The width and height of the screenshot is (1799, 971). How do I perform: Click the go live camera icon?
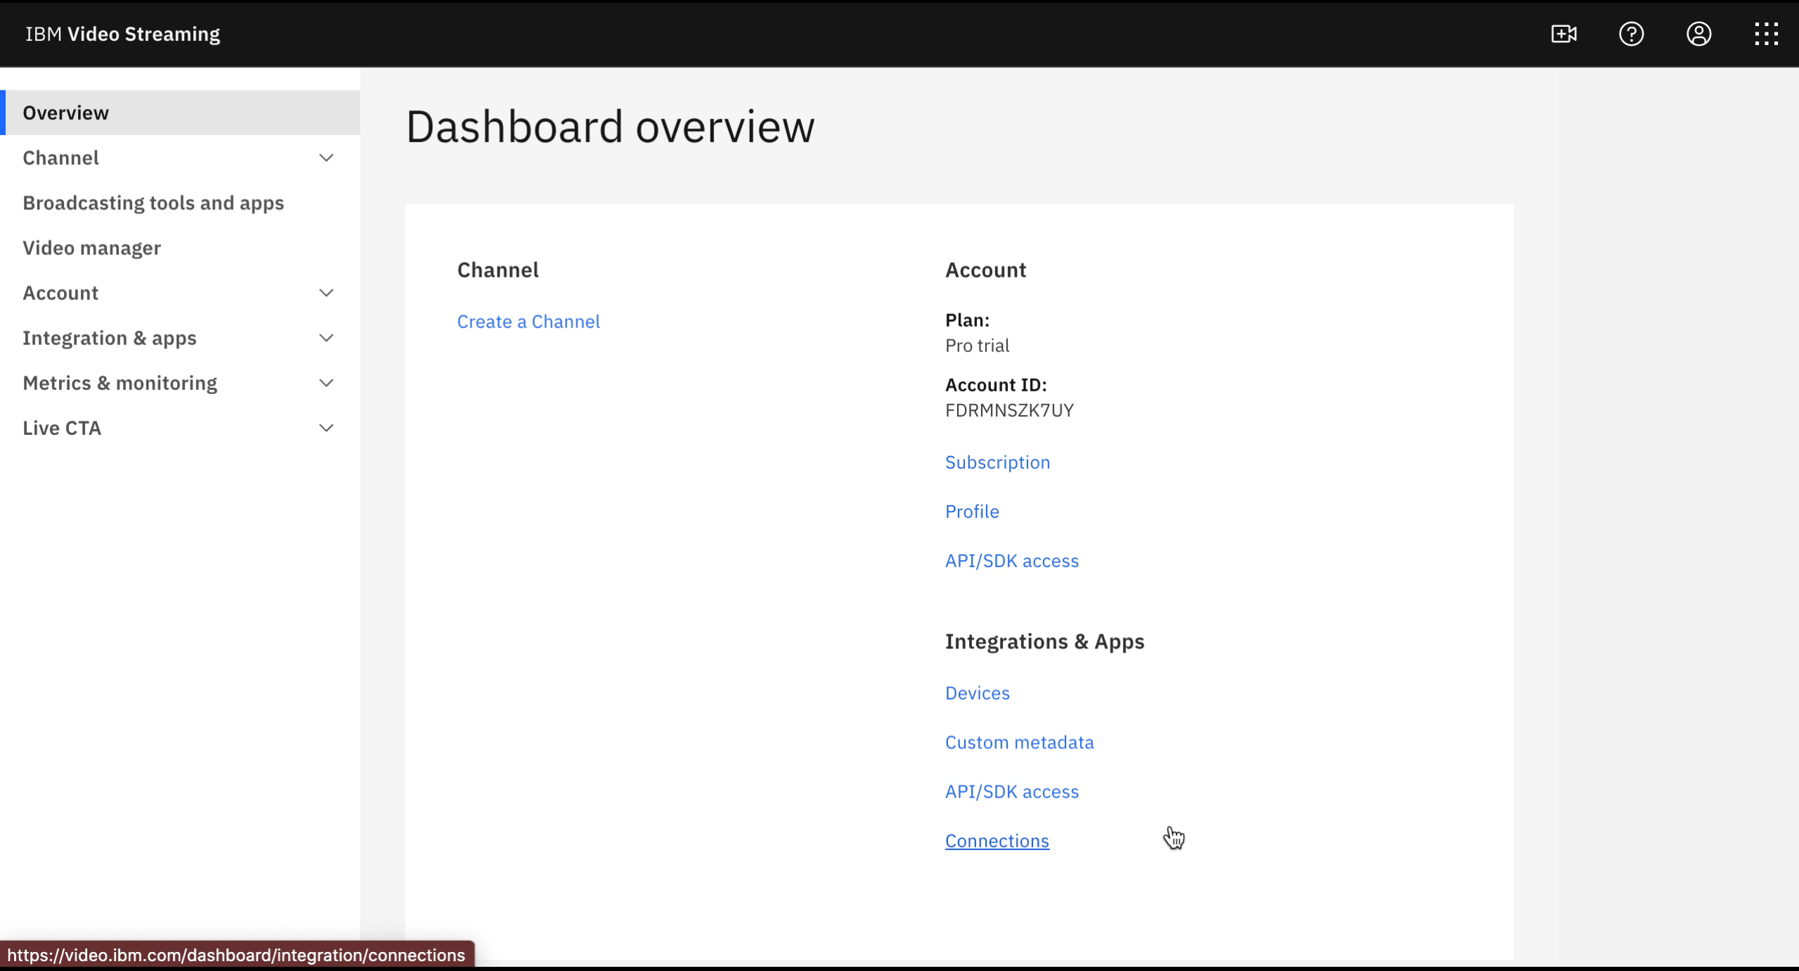[1564, 34]
